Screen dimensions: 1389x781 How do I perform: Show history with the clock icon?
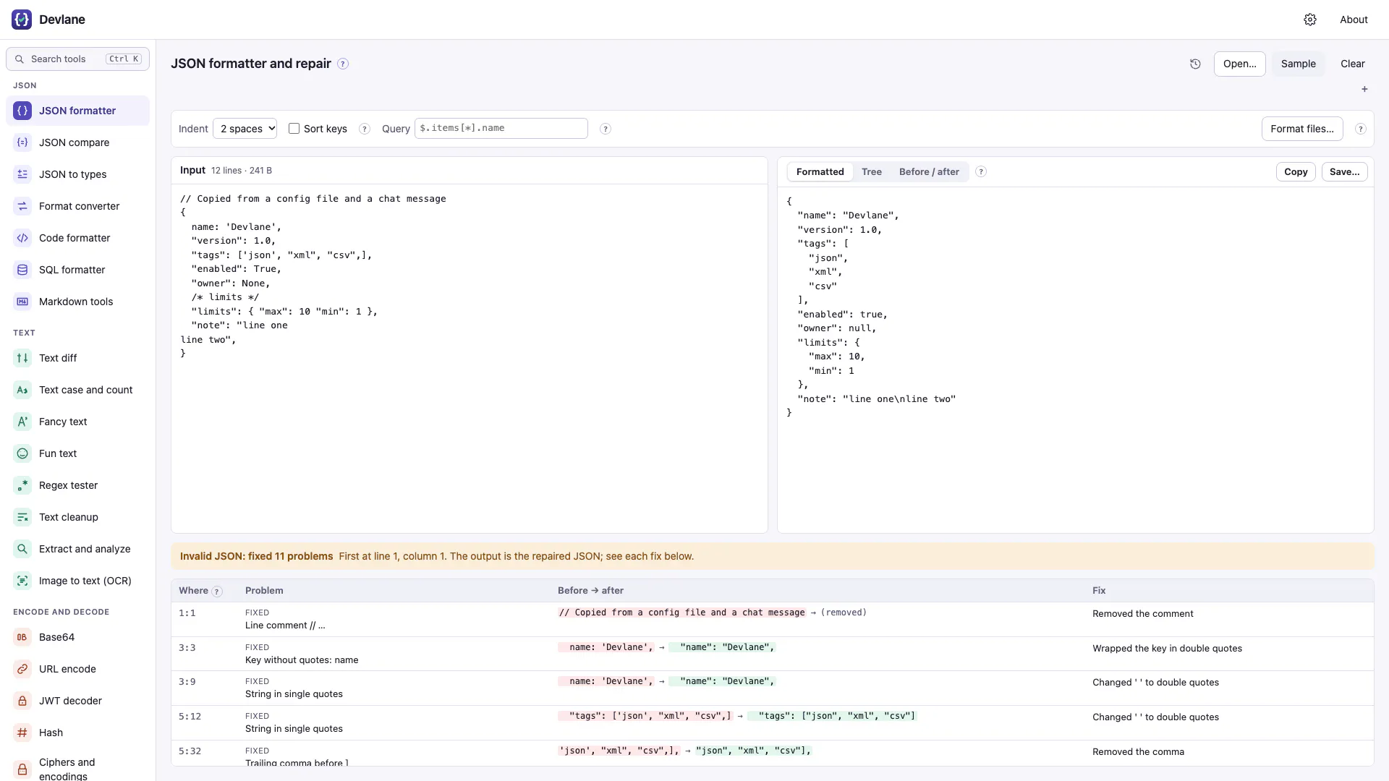click(x=1195, y=64)
